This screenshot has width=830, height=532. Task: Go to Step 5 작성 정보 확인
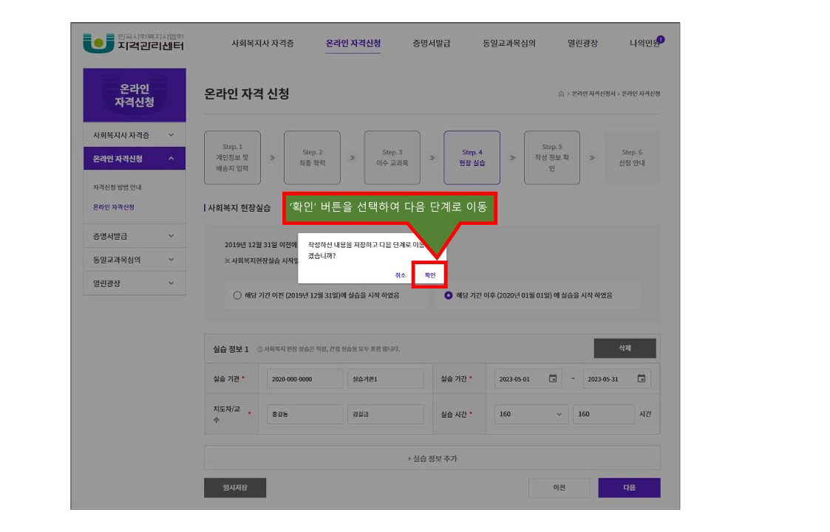[551, 157]
